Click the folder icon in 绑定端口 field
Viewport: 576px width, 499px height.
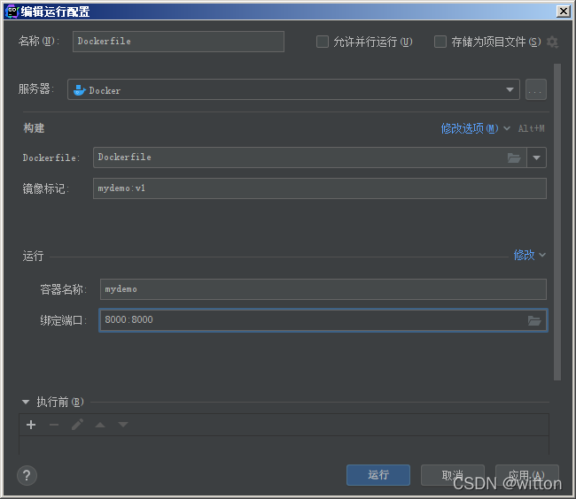(x=534, y=321)
